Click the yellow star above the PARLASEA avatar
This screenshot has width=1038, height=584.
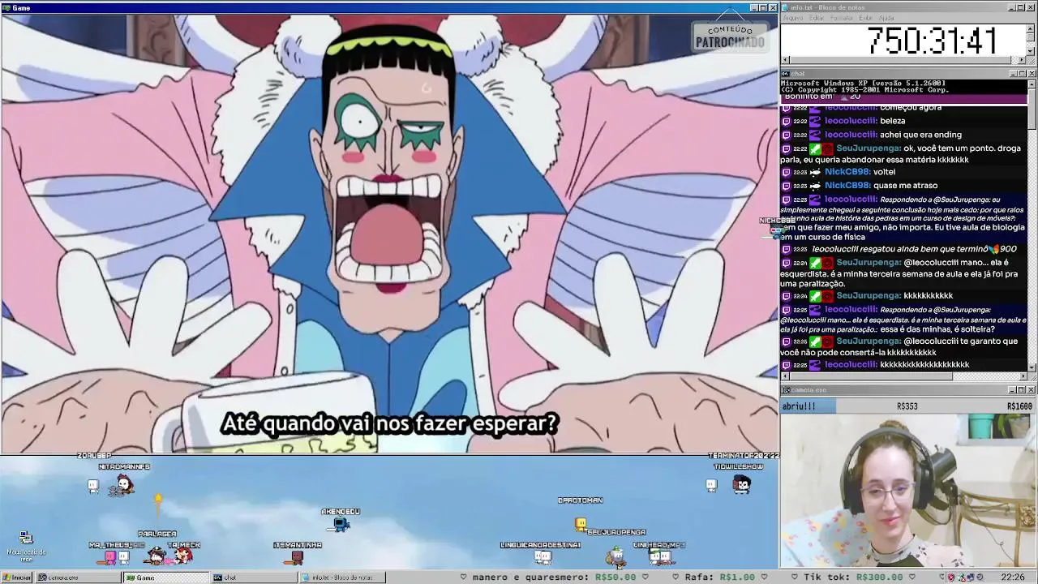click(158, 499)
